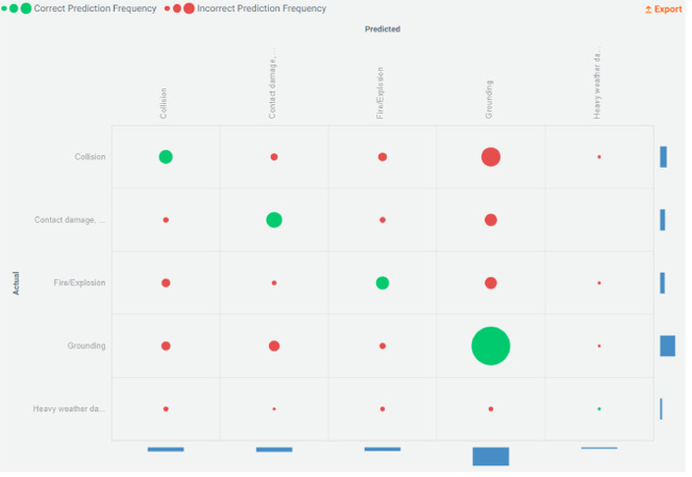Click red bubble for Fire/Explosion predicted Grounding
Image resolution: width=692 pixels, height=477 pixels.
491,283
